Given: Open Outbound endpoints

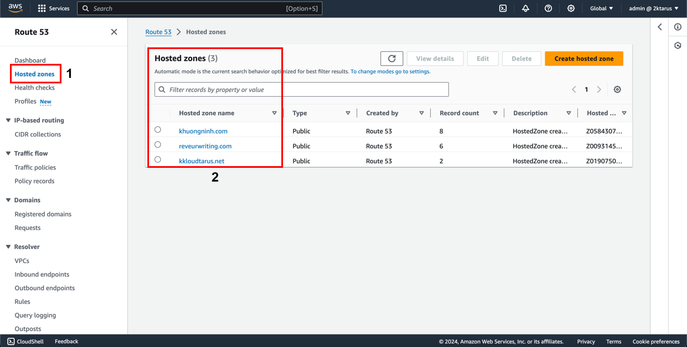Looking at the screenshot, I should pyautogui.click(x=45, y=288).
